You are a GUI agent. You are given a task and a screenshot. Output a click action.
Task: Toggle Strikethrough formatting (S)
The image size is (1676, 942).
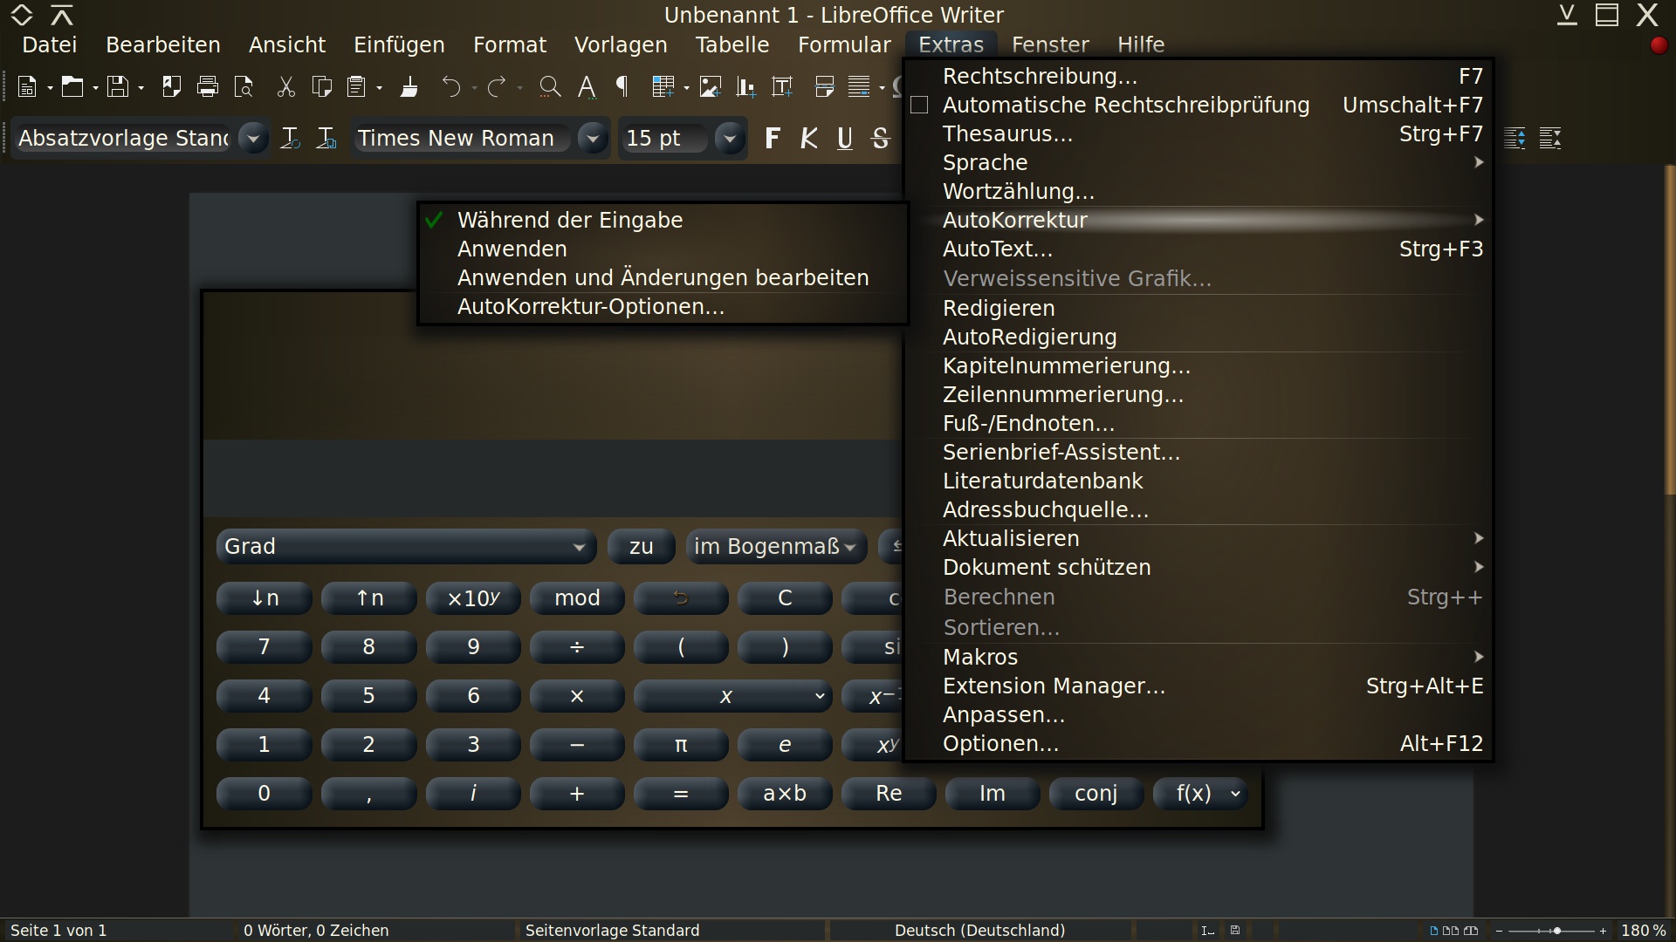tap(881, 138)
